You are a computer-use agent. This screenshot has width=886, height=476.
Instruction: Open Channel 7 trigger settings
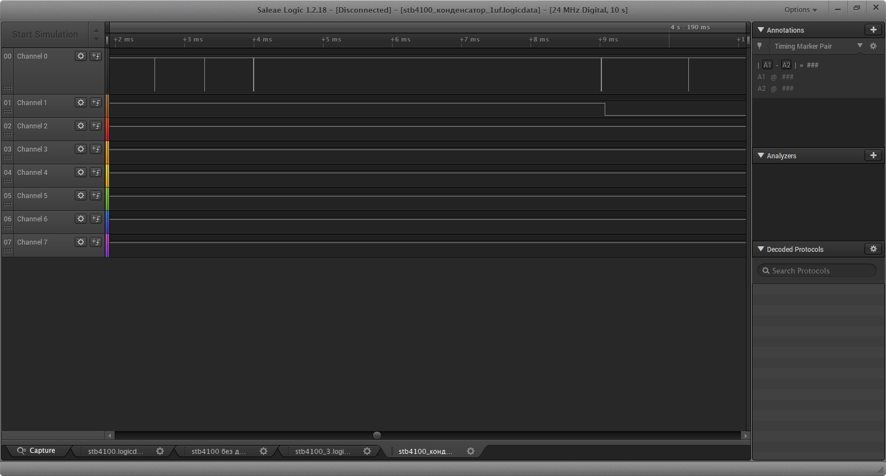click(x=96, y=242)
